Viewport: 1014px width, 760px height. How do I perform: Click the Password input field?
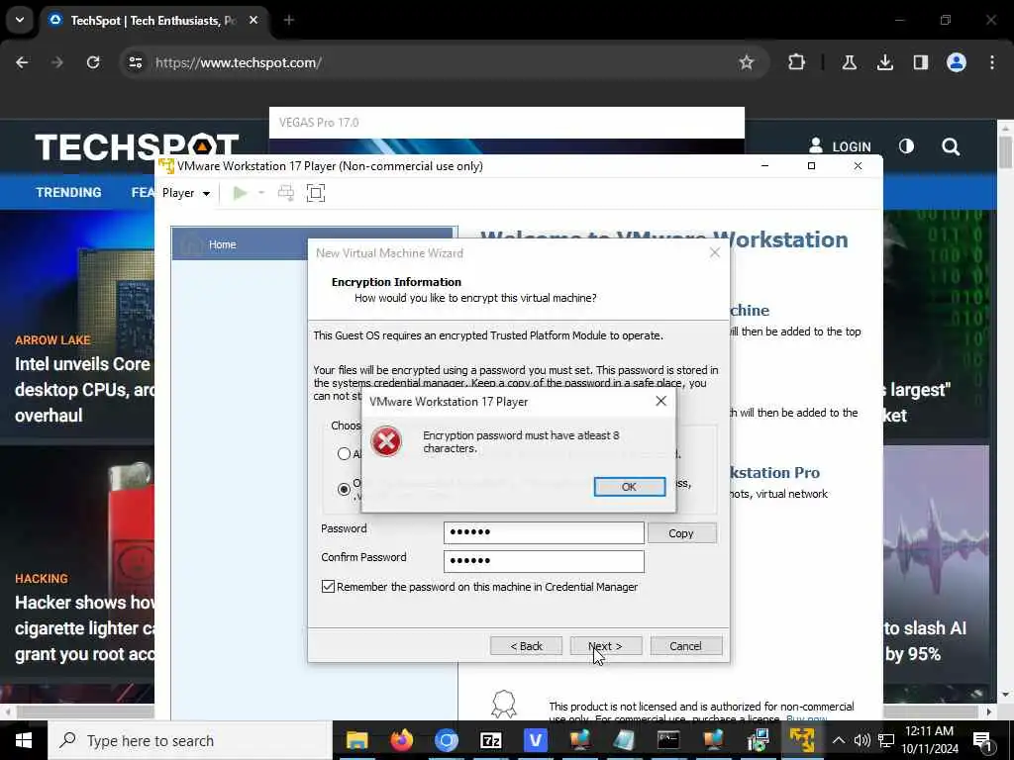pyautogui.click(x=544, y=532)
